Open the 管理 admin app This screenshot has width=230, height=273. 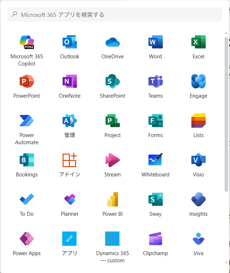coord(70,121)
